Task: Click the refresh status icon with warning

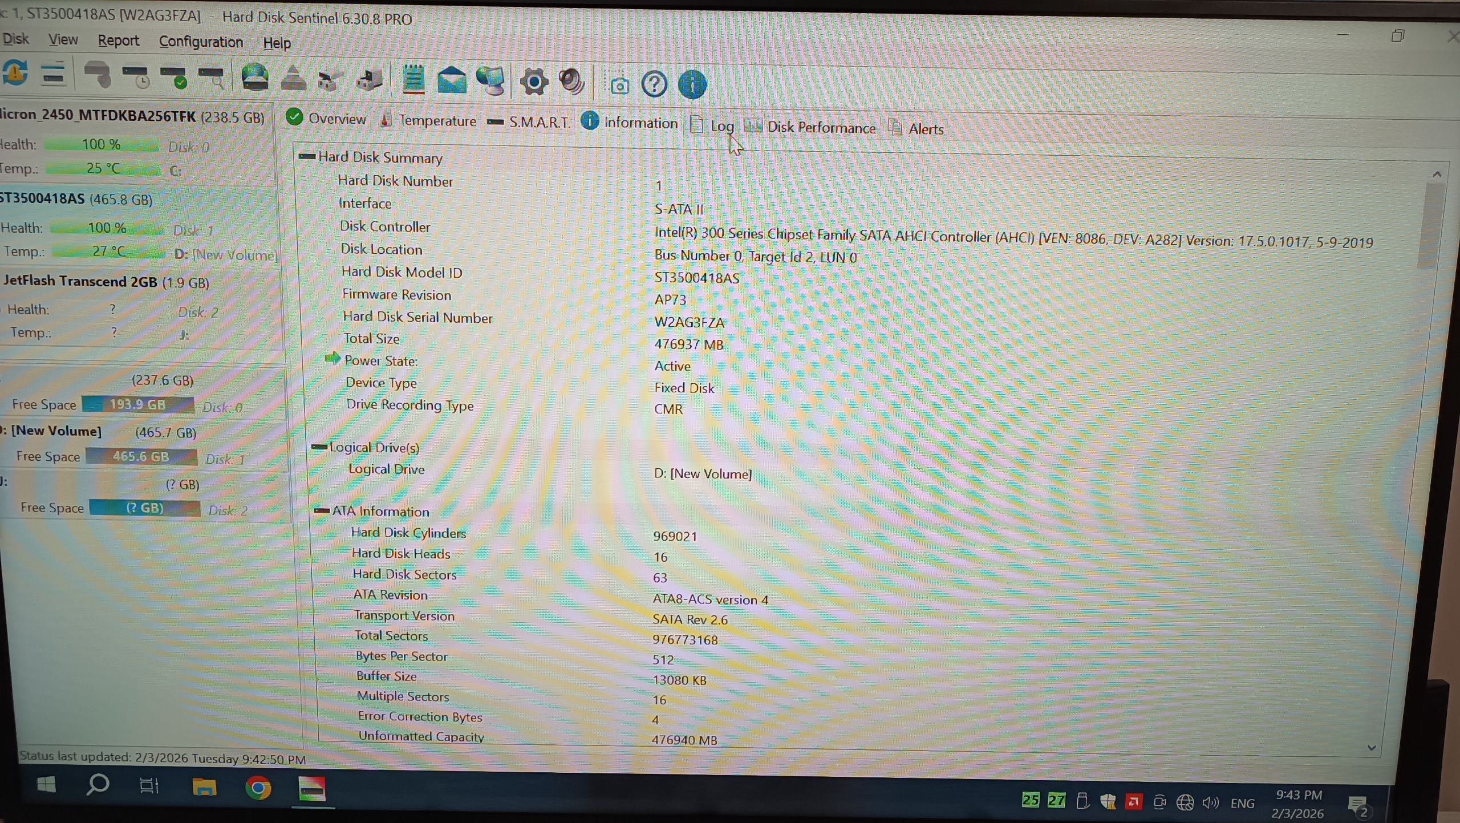Action: point(15,74)
